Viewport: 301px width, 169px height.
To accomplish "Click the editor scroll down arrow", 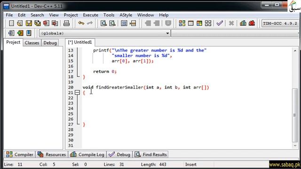I will click(x=295, y=146).
